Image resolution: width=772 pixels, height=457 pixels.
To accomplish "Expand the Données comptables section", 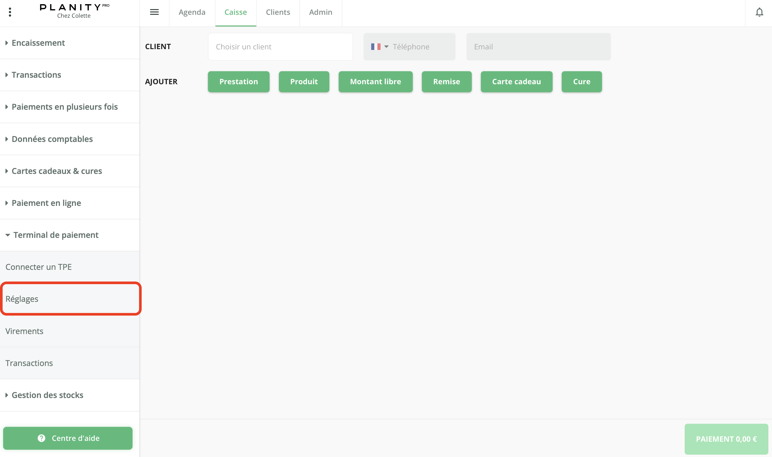I will [52, 139].
